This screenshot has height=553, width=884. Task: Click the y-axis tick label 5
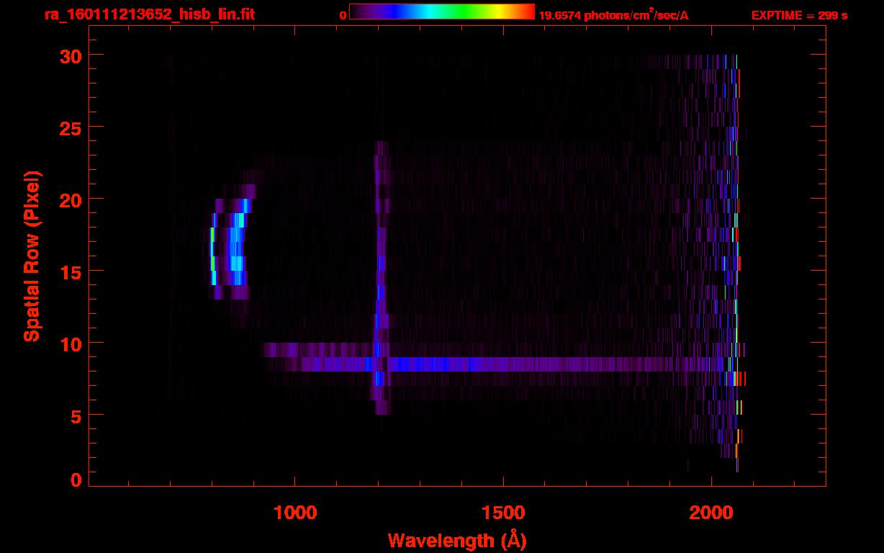click(75, 415)
